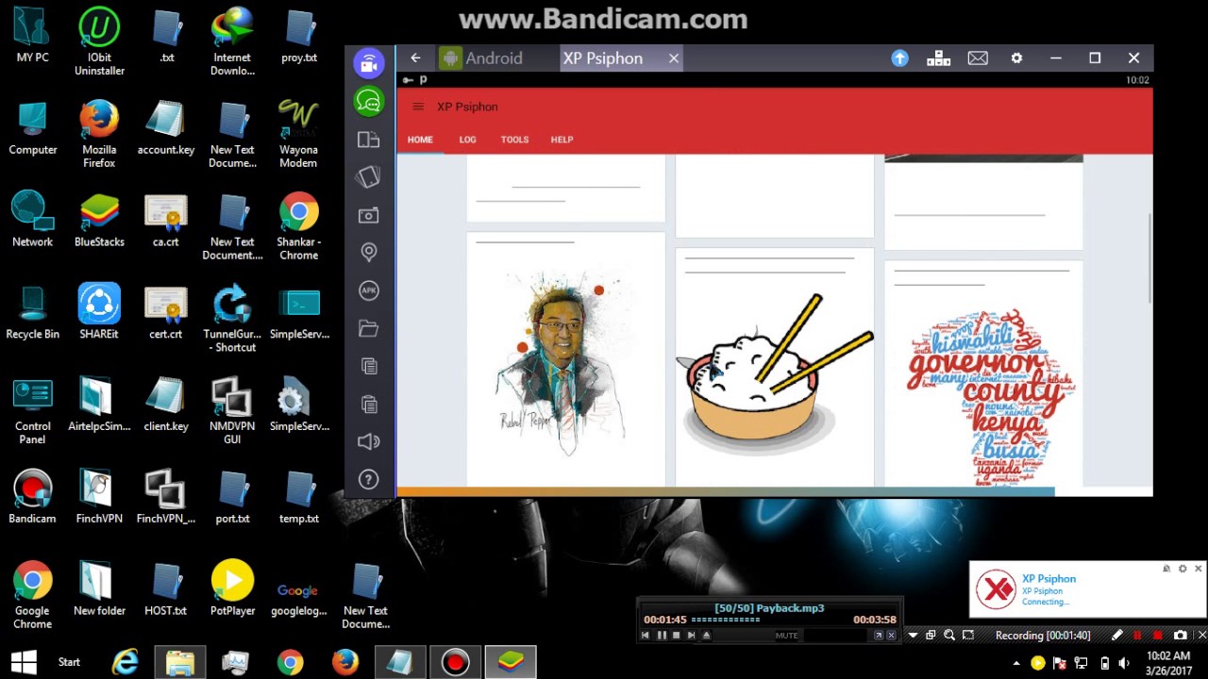Click the rotate screen icon in BlueStacks sidebar
The image size is (1208, 679).
(x=368, y=140)
